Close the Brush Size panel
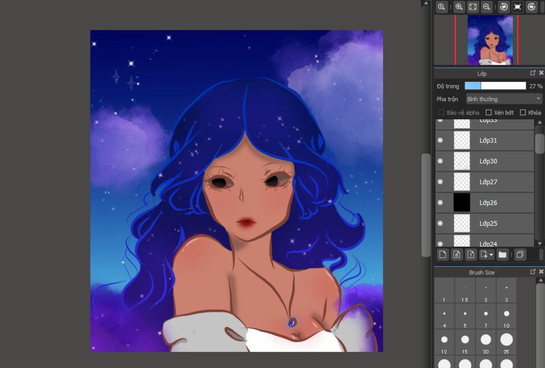Viewport: 545px width, 368px height. pyautogui.click(x=541, y=272)
